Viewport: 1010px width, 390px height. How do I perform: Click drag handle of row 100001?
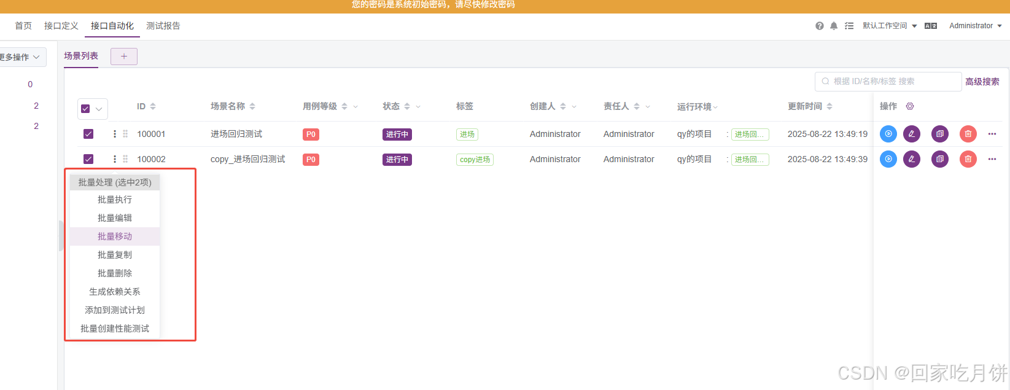pyautogui.click(x=125, y=134)
